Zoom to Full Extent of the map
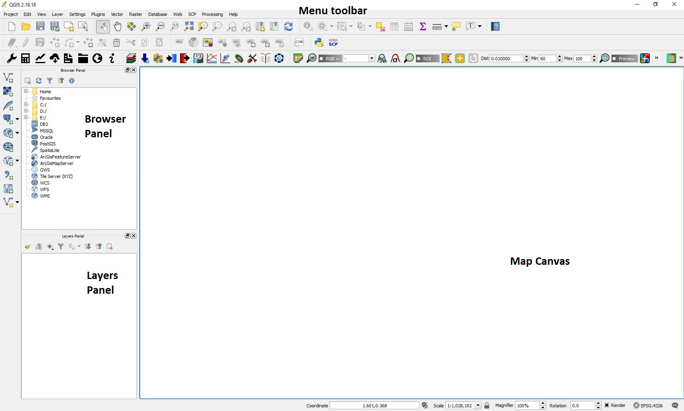684x411 pixels. pos(189,26)
